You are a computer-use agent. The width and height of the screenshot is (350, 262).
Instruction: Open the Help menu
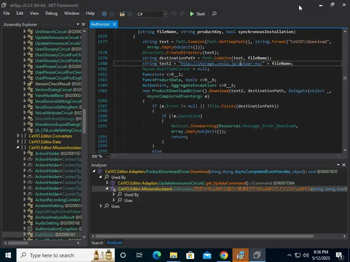(x=90, y=13)
